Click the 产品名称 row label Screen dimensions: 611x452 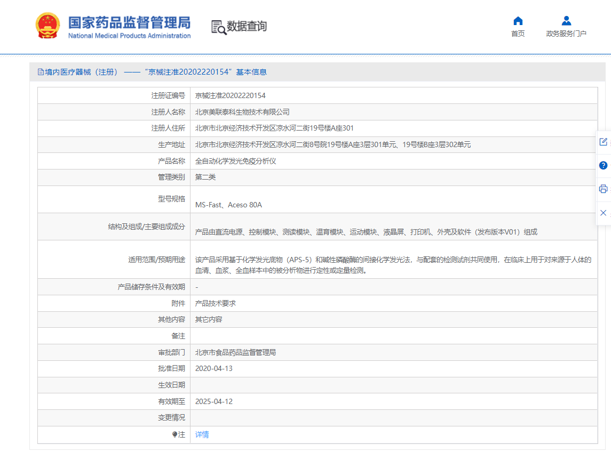(171, 161)
